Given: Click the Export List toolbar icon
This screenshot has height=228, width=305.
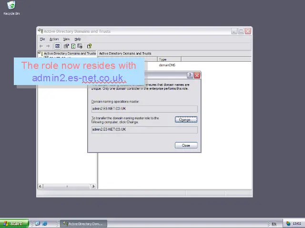Looking at the screenshot, I should (x=80, y=46).
